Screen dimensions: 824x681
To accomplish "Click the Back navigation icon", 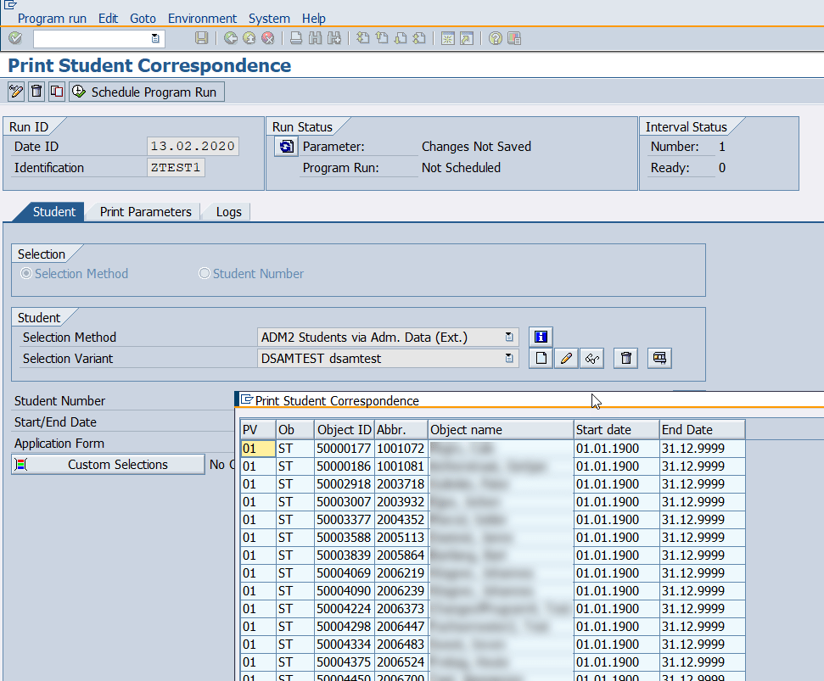I will pyautogui.click(x=229, y=38).
